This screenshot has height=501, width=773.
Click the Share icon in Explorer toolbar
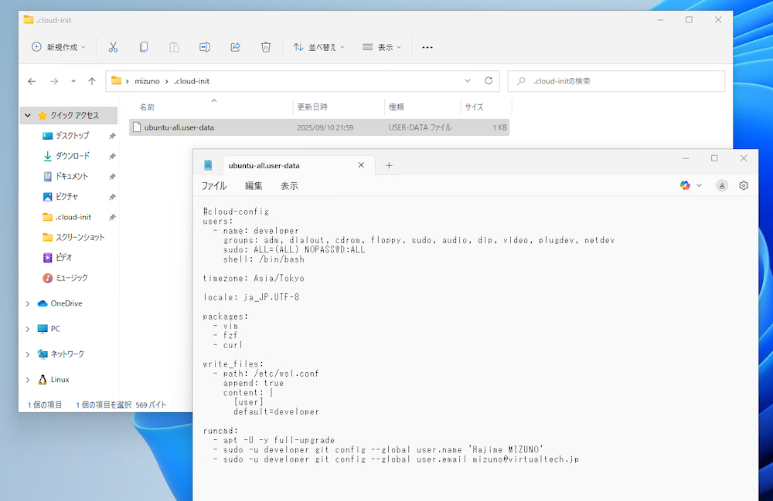coord(236,47)
